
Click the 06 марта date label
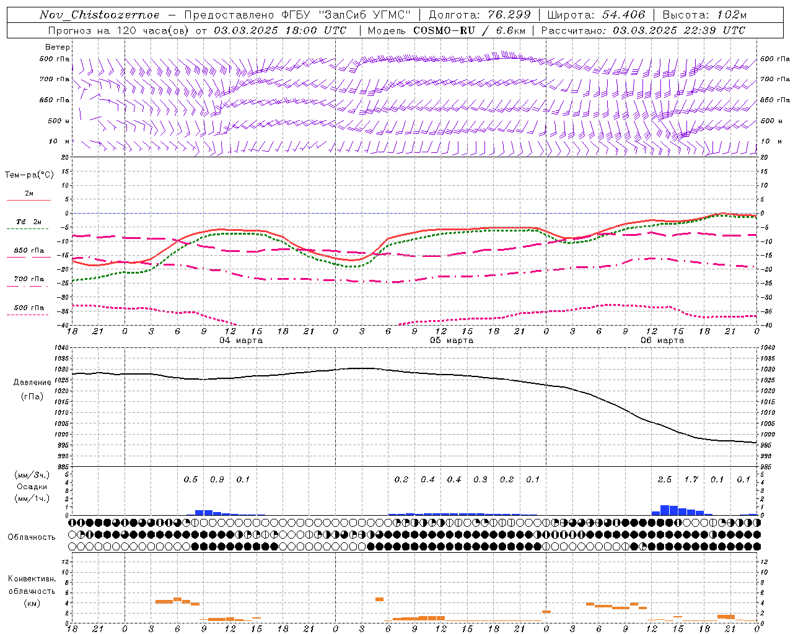pos(662,341)
